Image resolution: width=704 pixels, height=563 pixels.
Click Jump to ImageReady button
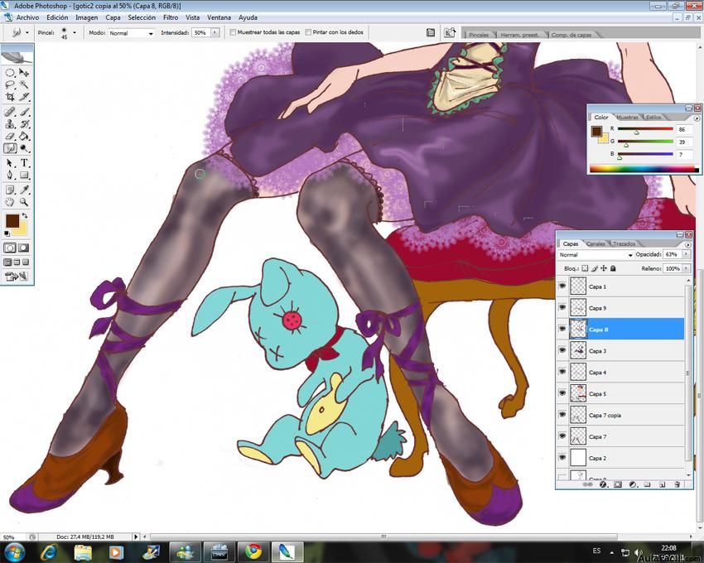click(x=17, y=277)
